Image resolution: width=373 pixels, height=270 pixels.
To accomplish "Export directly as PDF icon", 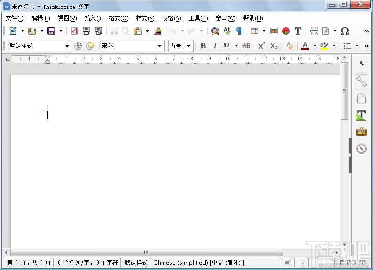I will [75, 31].
